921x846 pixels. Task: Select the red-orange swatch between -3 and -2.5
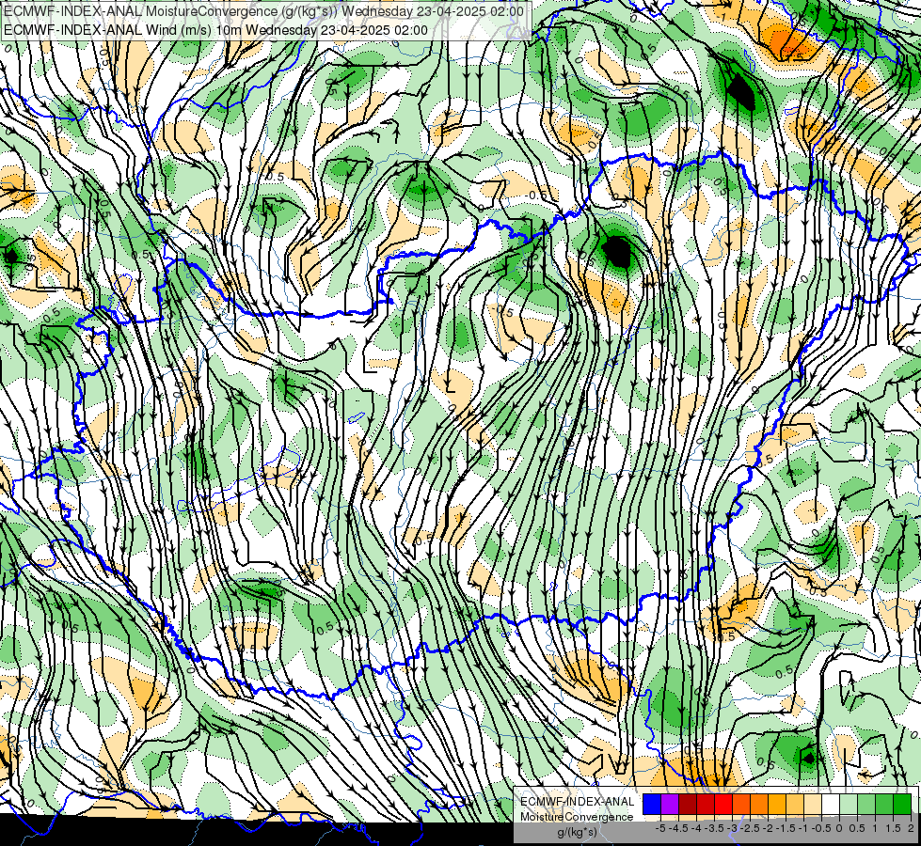pyautogui.click(x=741, y=804)
